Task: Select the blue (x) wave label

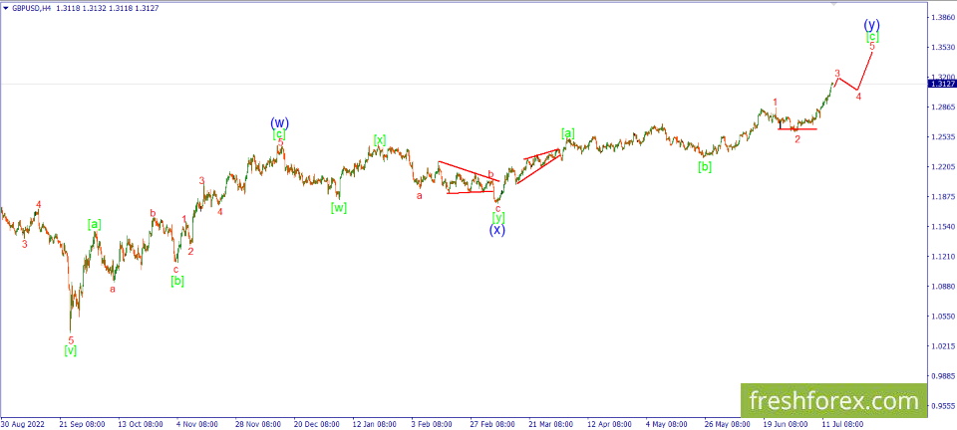Action: tap(497, 230)
